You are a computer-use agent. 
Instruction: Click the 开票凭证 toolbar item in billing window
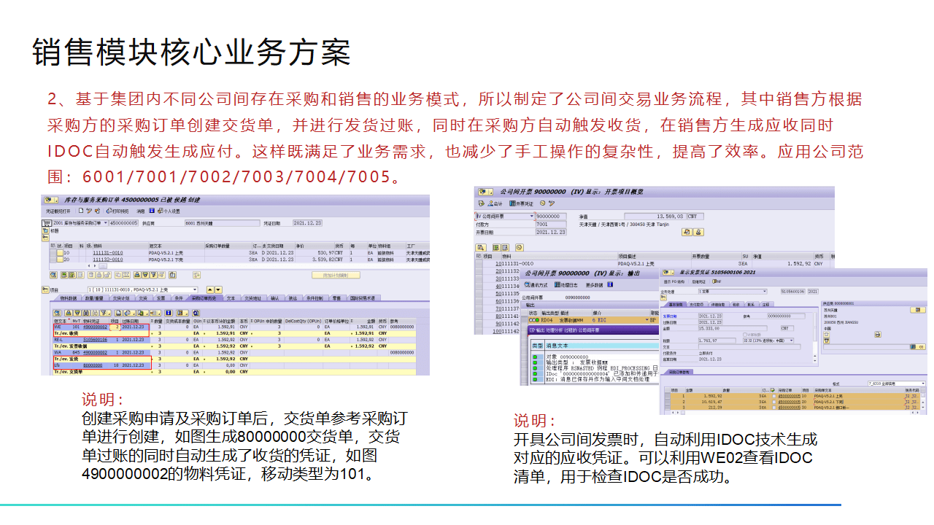521,203
